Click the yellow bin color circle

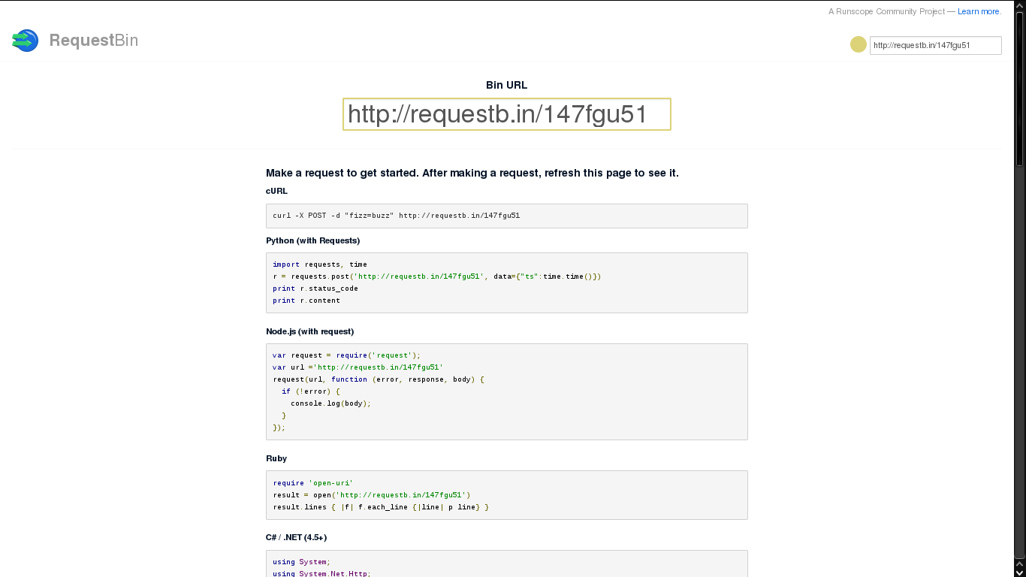tap(859, 44)
